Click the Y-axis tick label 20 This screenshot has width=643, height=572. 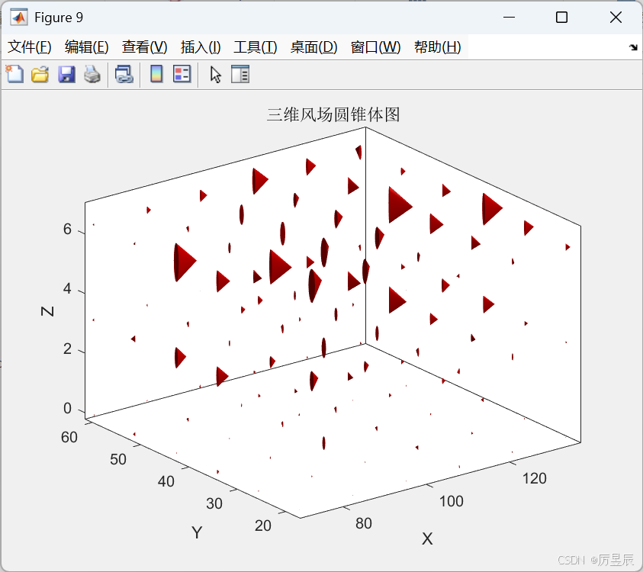coord(263,525)
